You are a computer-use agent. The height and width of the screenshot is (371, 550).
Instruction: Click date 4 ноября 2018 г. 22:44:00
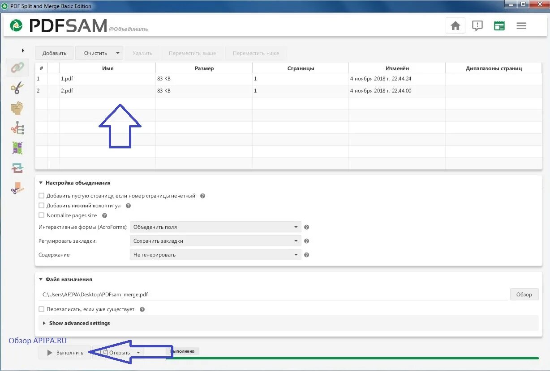click(380, 91)
